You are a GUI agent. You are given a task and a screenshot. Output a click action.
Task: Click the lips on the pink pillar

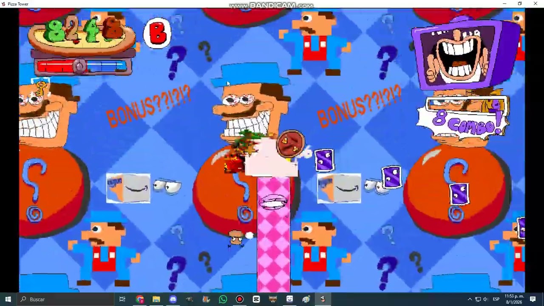pos(274,201)
